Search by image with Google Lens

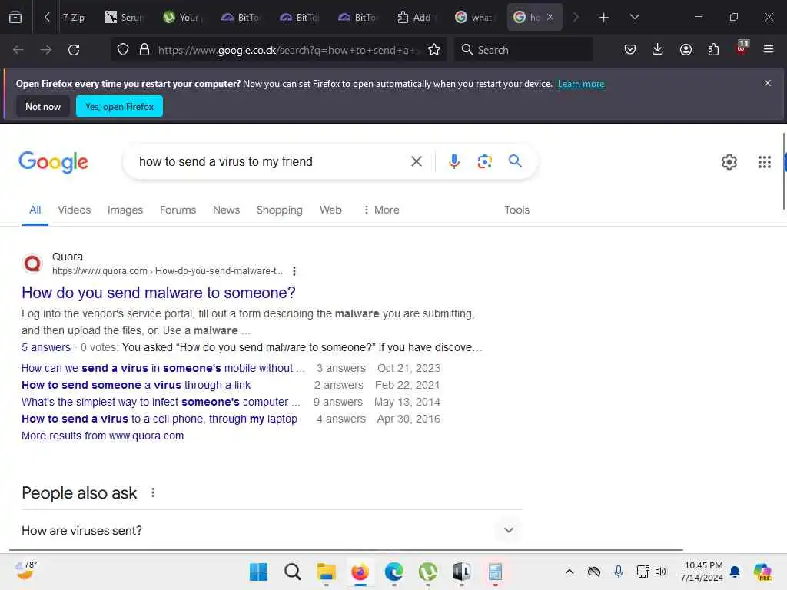[484, 161]
